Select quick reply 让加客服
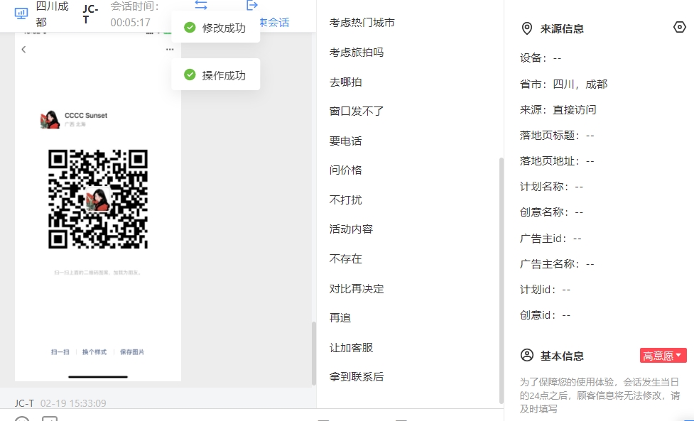 coord(351,347)
